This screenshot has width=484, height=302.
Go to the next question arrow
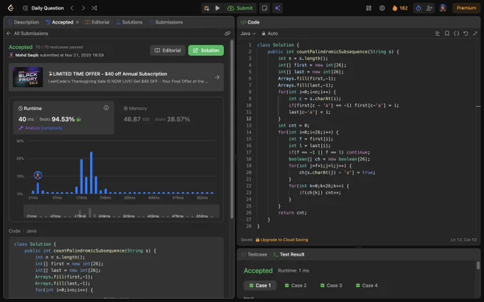coord(83,8)
